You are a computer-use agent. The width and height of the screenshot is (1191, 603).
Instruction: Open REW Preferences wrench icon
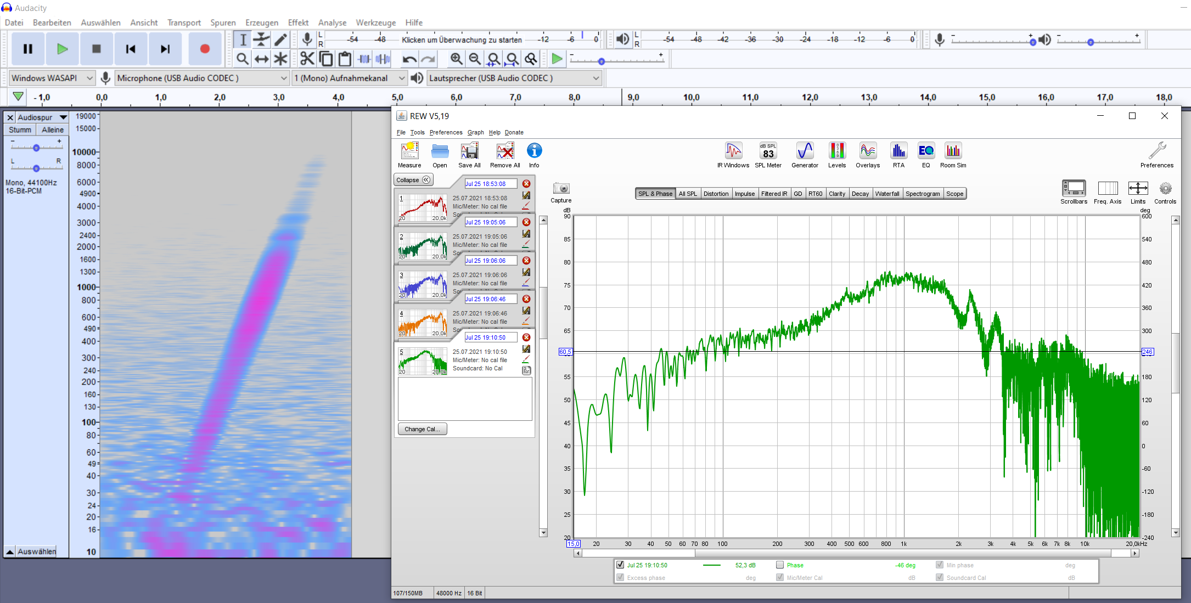pyautogui.click(x=1157, y=155)
